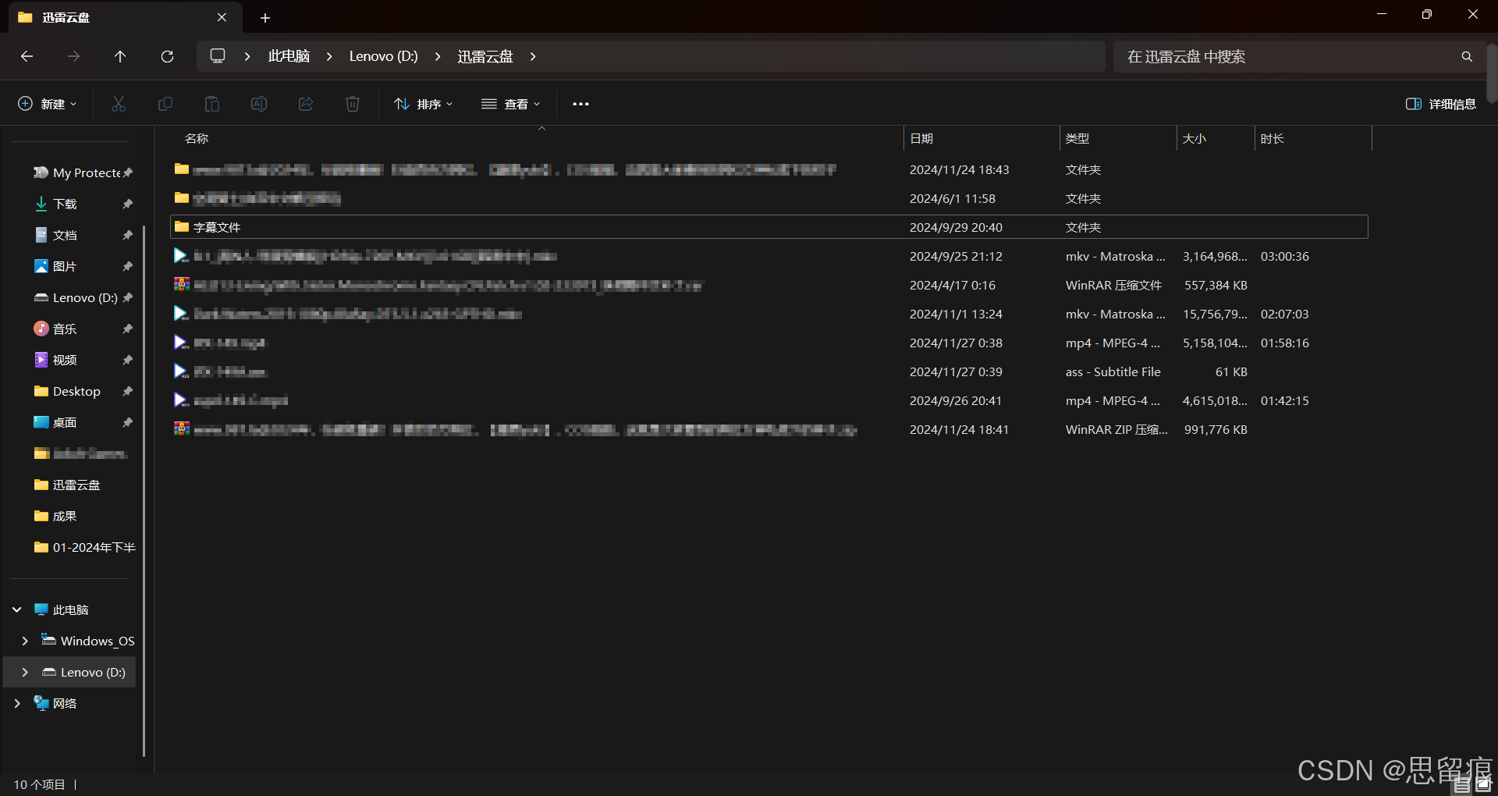Image resolution: width=1498 pixels, height=796 pixels.
Task: Navigate up one folder level
Action: coord(120,56)
